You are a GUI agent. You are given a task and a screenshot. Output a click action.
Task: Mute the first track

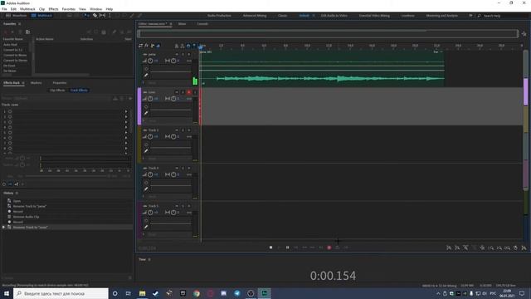click(177, 54)
